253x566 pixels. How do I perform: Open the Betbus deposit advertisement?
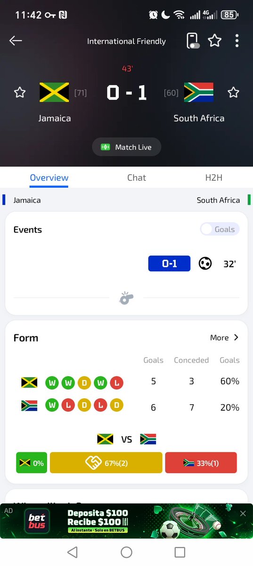tap(126, 521)
